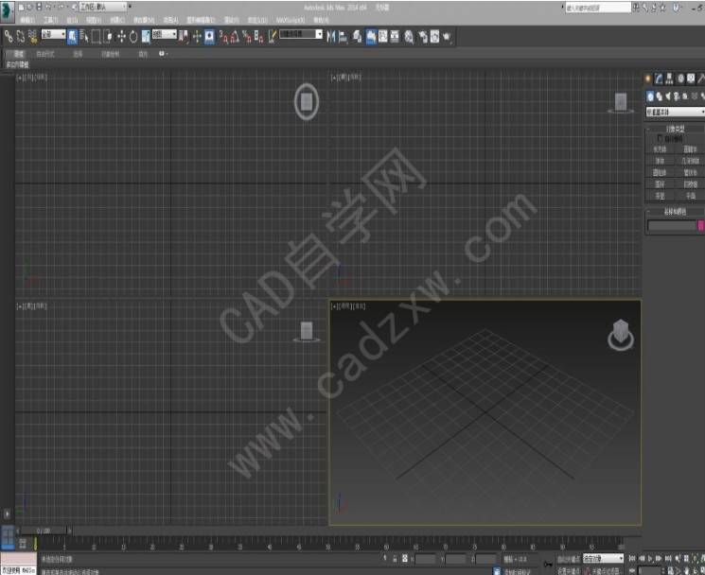The width and height of the screenshot is (705, 575).
Task: Click the 茶壶 teapot primitive button
Action: pyautogui.click(x=660, y=196)
